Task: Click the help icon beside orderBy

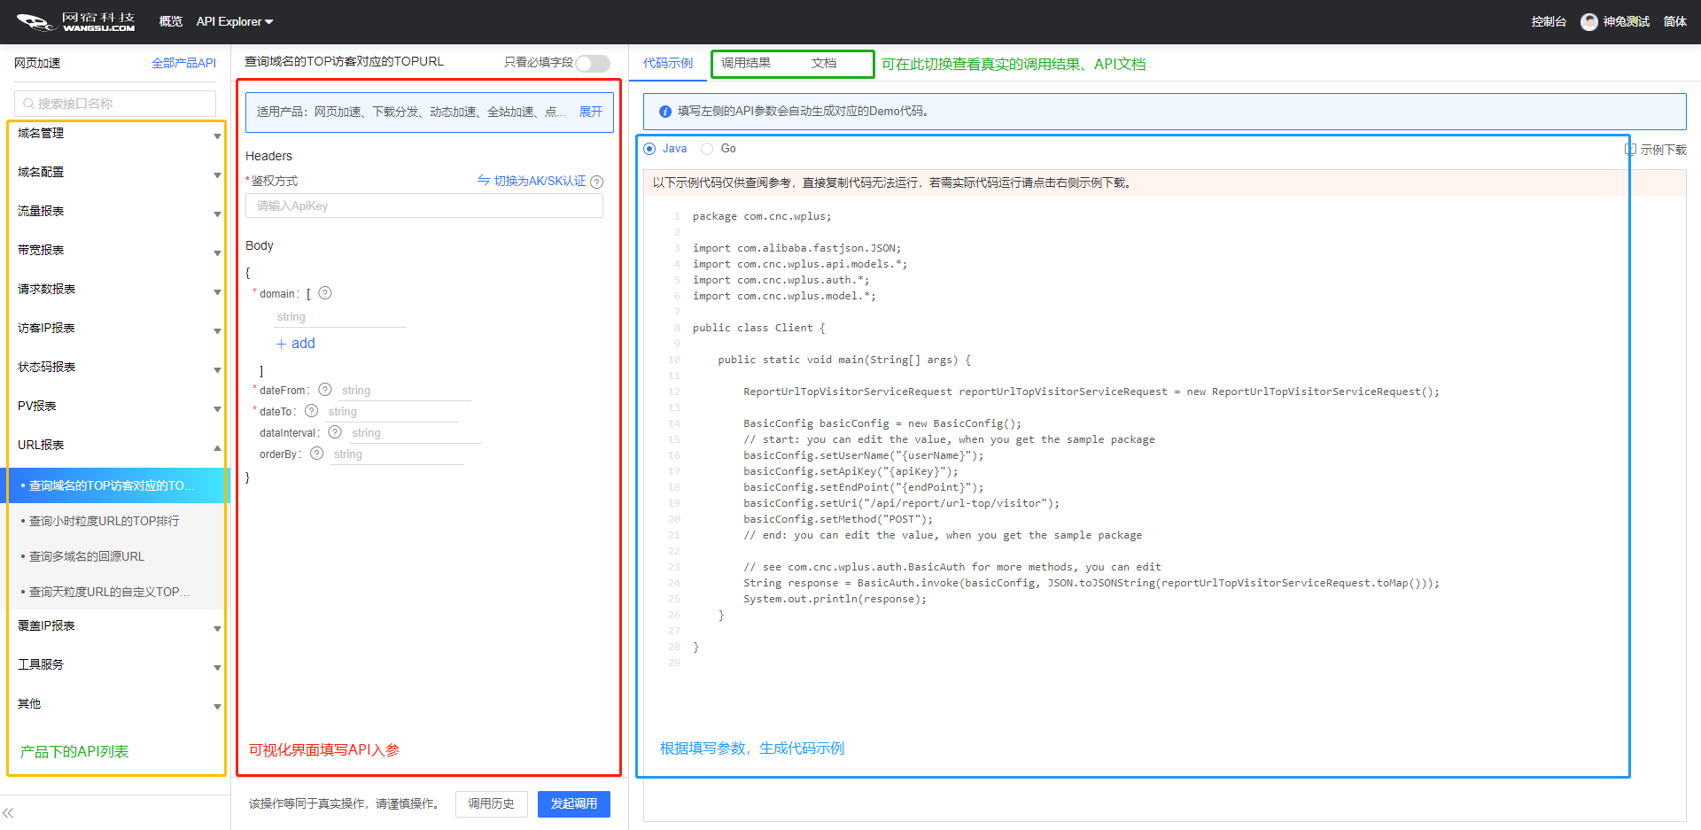Action: click(317, 454)
